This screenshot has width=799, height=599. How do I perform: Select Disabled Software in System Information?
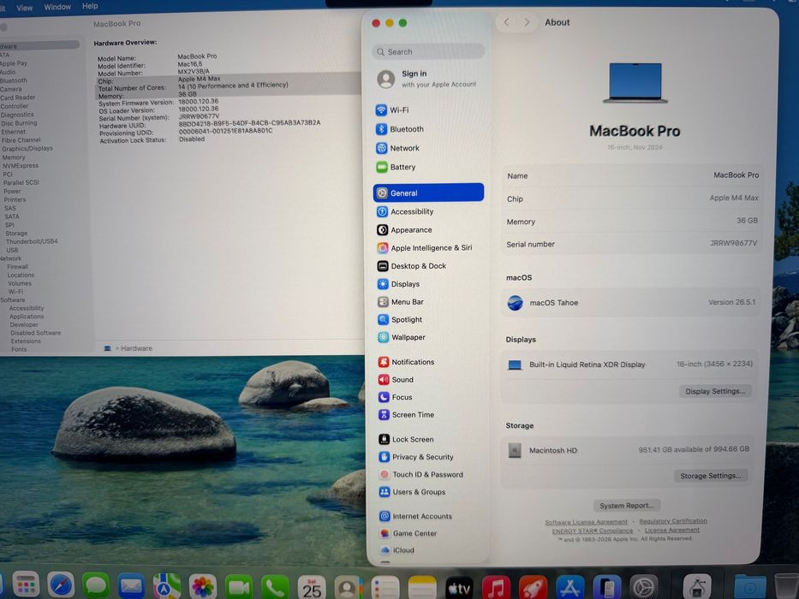click(36, 333)
